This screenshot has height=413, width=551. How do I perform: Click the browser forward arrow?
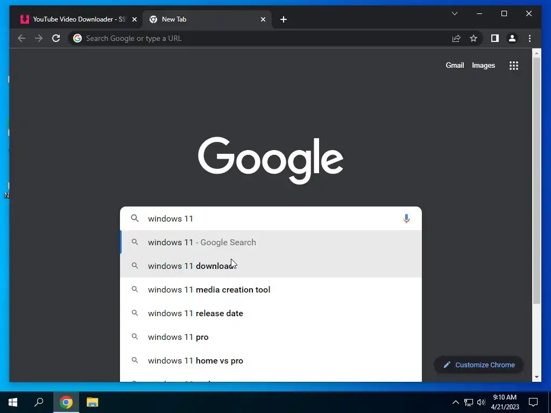pos(39,38)
